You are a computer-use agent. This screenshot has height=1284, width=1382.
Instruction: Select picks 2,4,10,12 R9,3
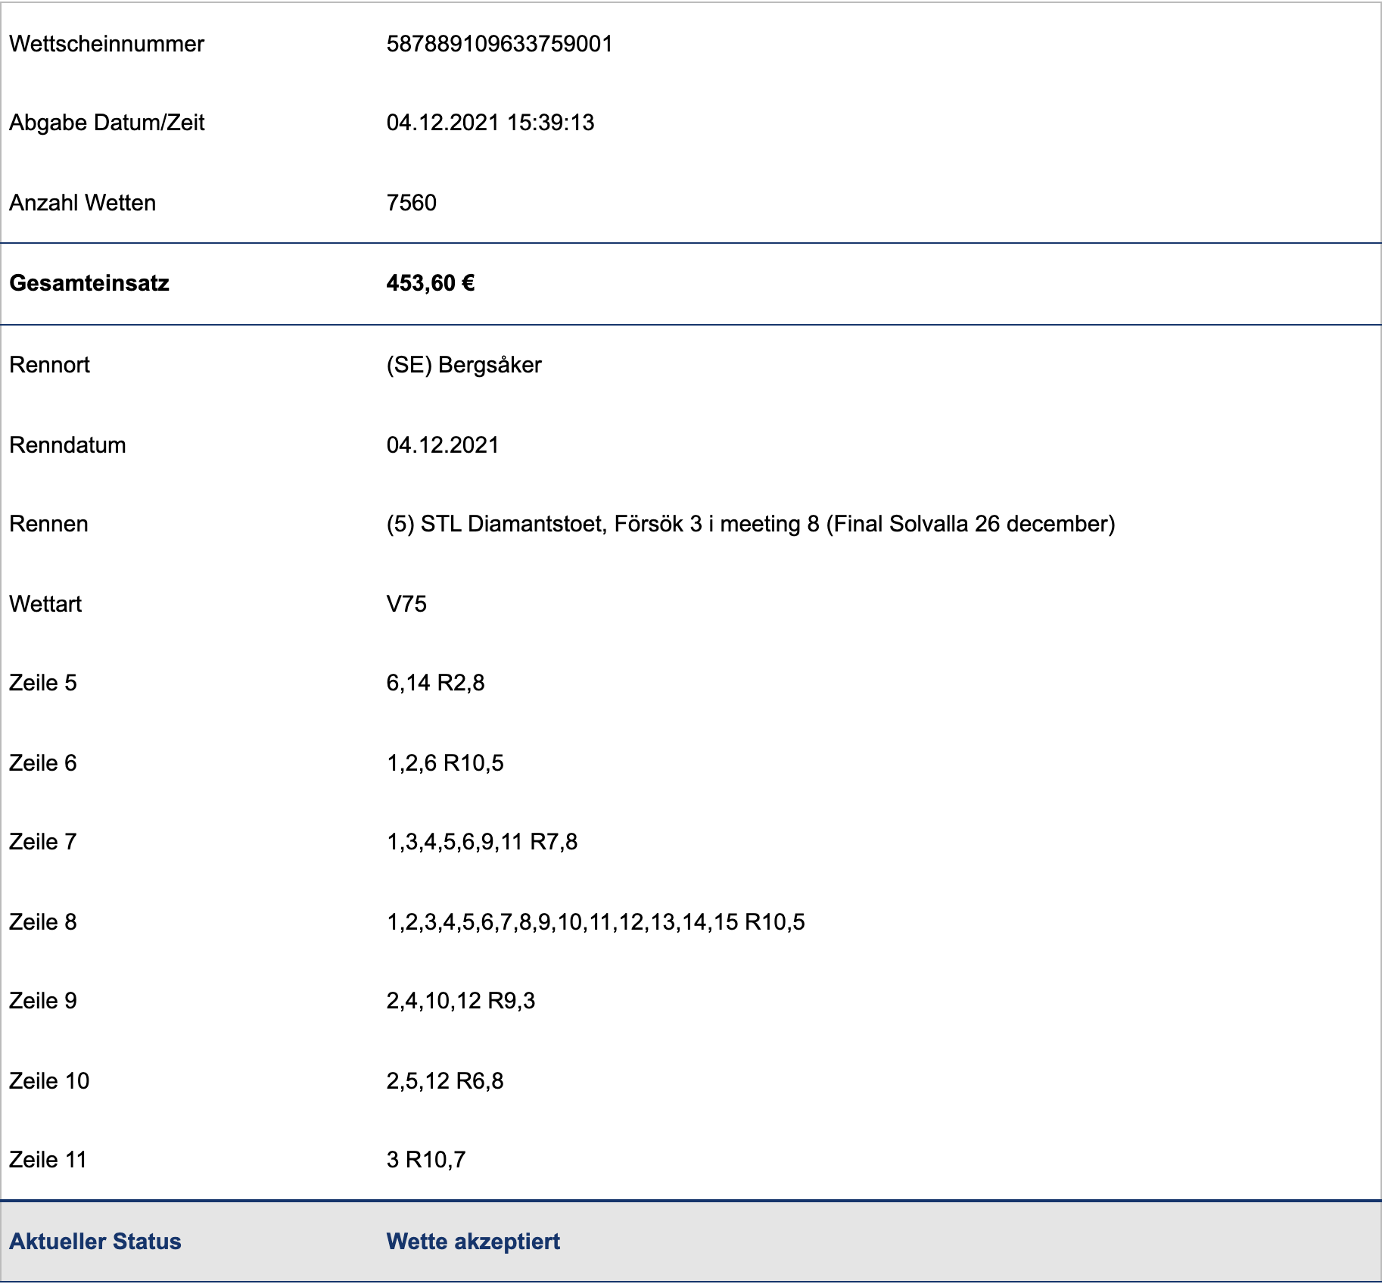tap(461, 1001)
